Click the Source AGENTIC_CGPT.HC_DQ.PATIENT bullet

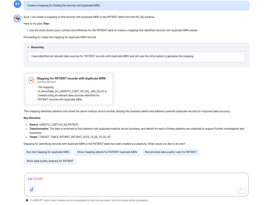(54, 125)
